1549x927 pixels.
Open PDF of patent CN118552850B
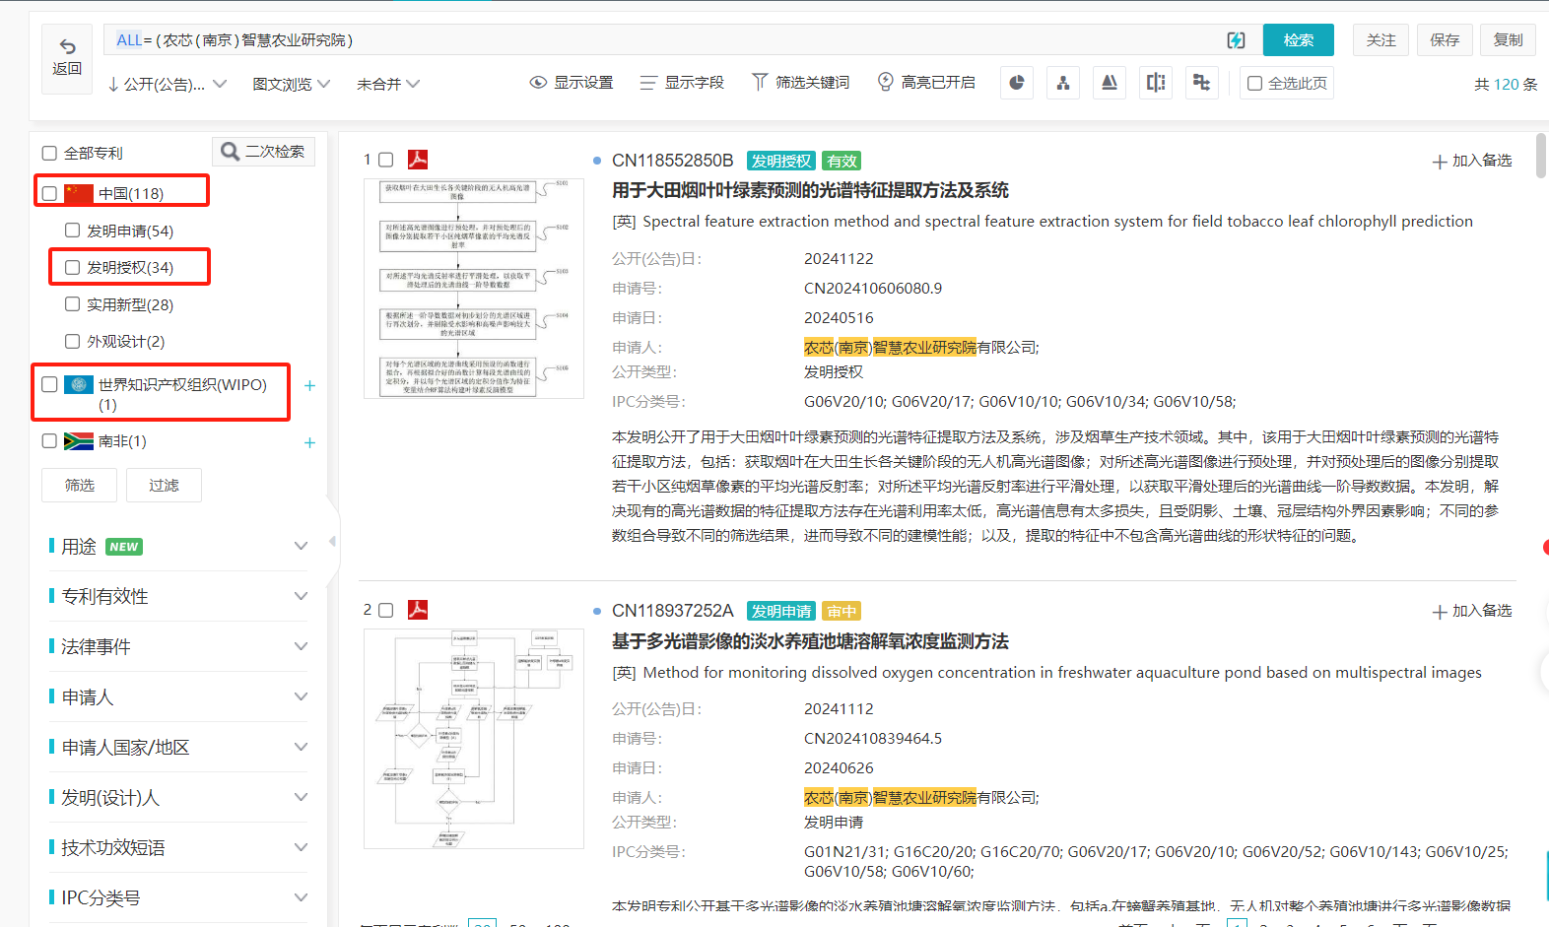tap(418, 160)
